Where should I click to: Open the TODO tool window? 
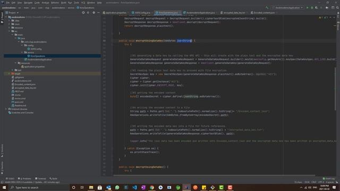10,179
